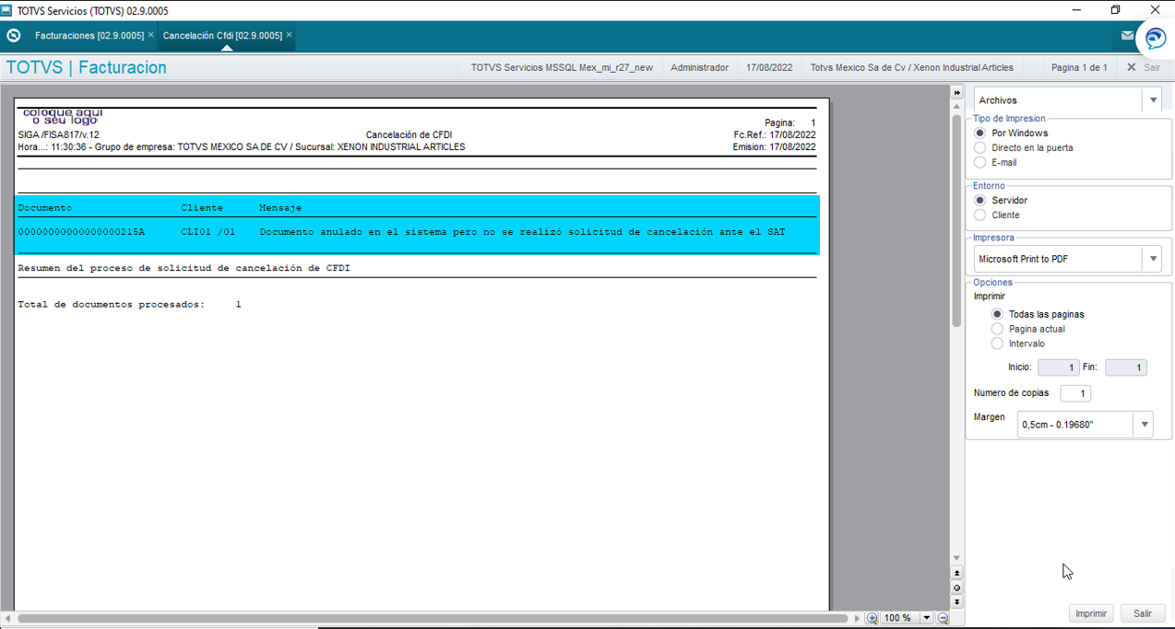The width and height of the screenshot is (1175, 629).
Task: Switch to Facturaciones [02.9.0005] tab
Action: [89, 35]
